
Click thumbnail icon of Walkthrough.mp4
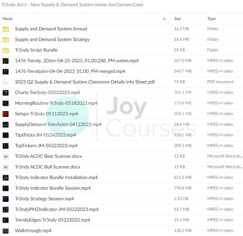pos(6,231)
